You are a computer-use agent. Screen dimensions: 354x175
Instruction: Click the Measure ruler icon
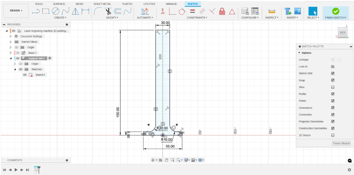click(272, 11)
